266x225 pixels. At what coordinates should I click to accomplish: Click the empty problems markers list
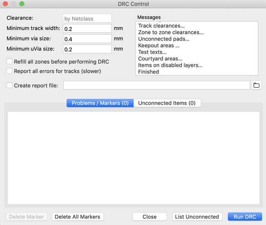point(133,158)
